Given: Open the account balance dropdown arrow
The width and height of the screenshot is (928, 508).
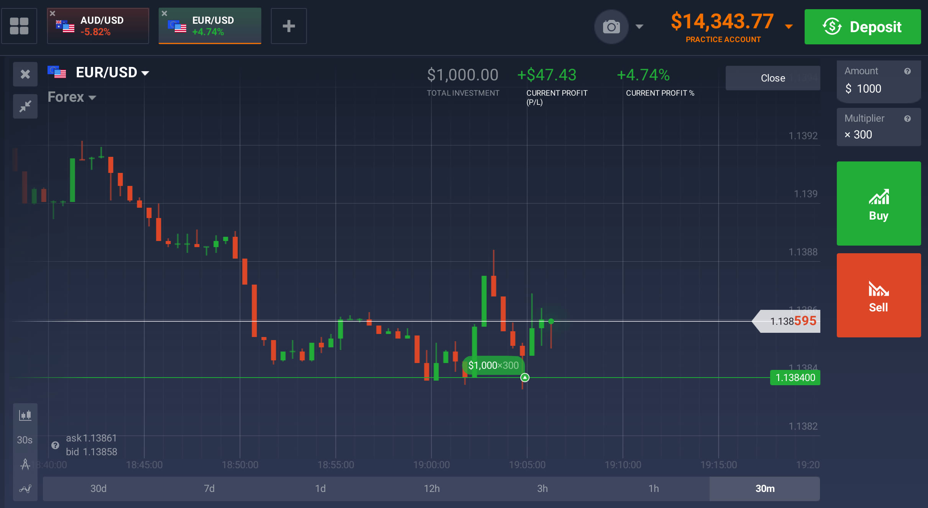Looking at the screenshot, I should coord(789,26).
